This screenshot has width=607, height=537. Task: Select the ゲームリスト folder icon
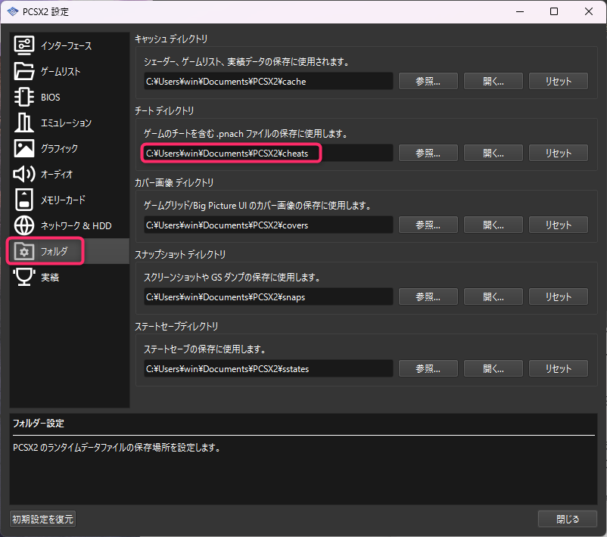point(24,71)
